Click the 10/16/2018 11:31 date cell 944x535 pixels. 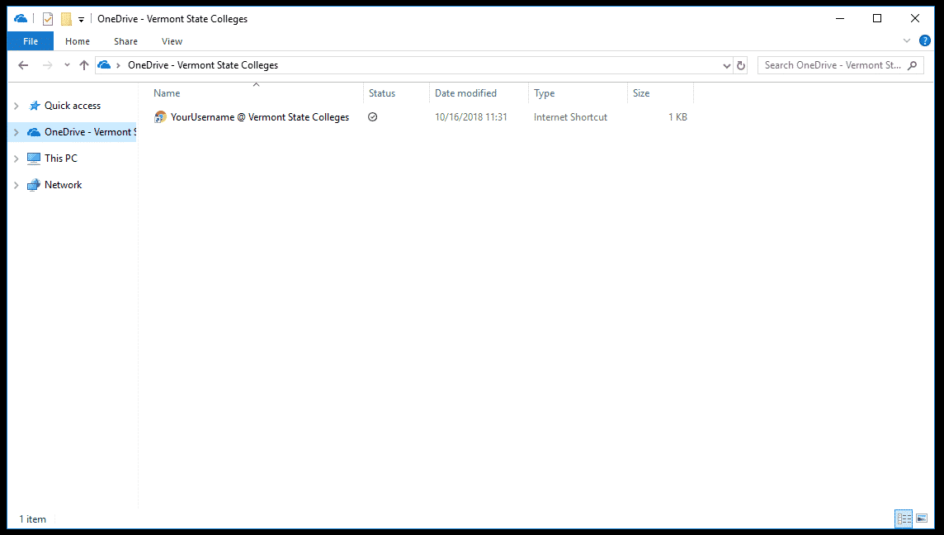471,117
